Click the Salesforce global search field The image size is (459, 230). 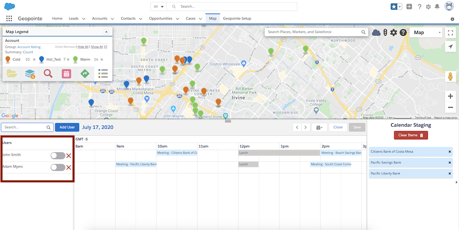(x=232, y=6)
